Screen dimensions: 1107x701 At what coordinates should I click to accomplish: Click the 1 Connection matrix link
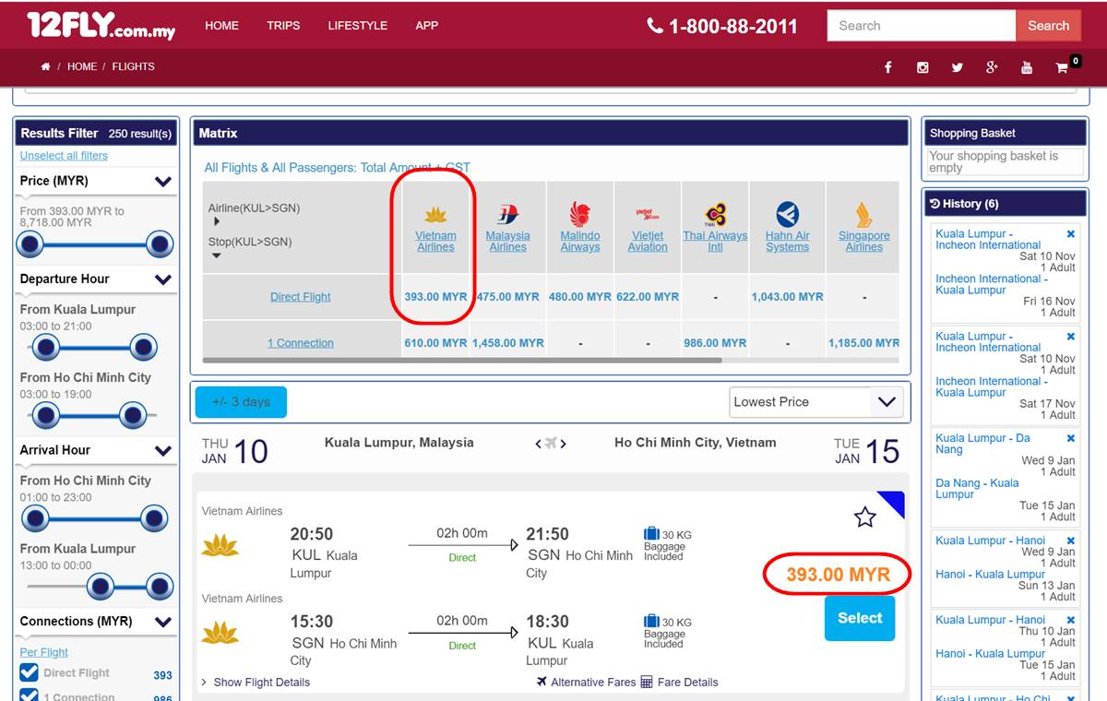pos(301,343)
